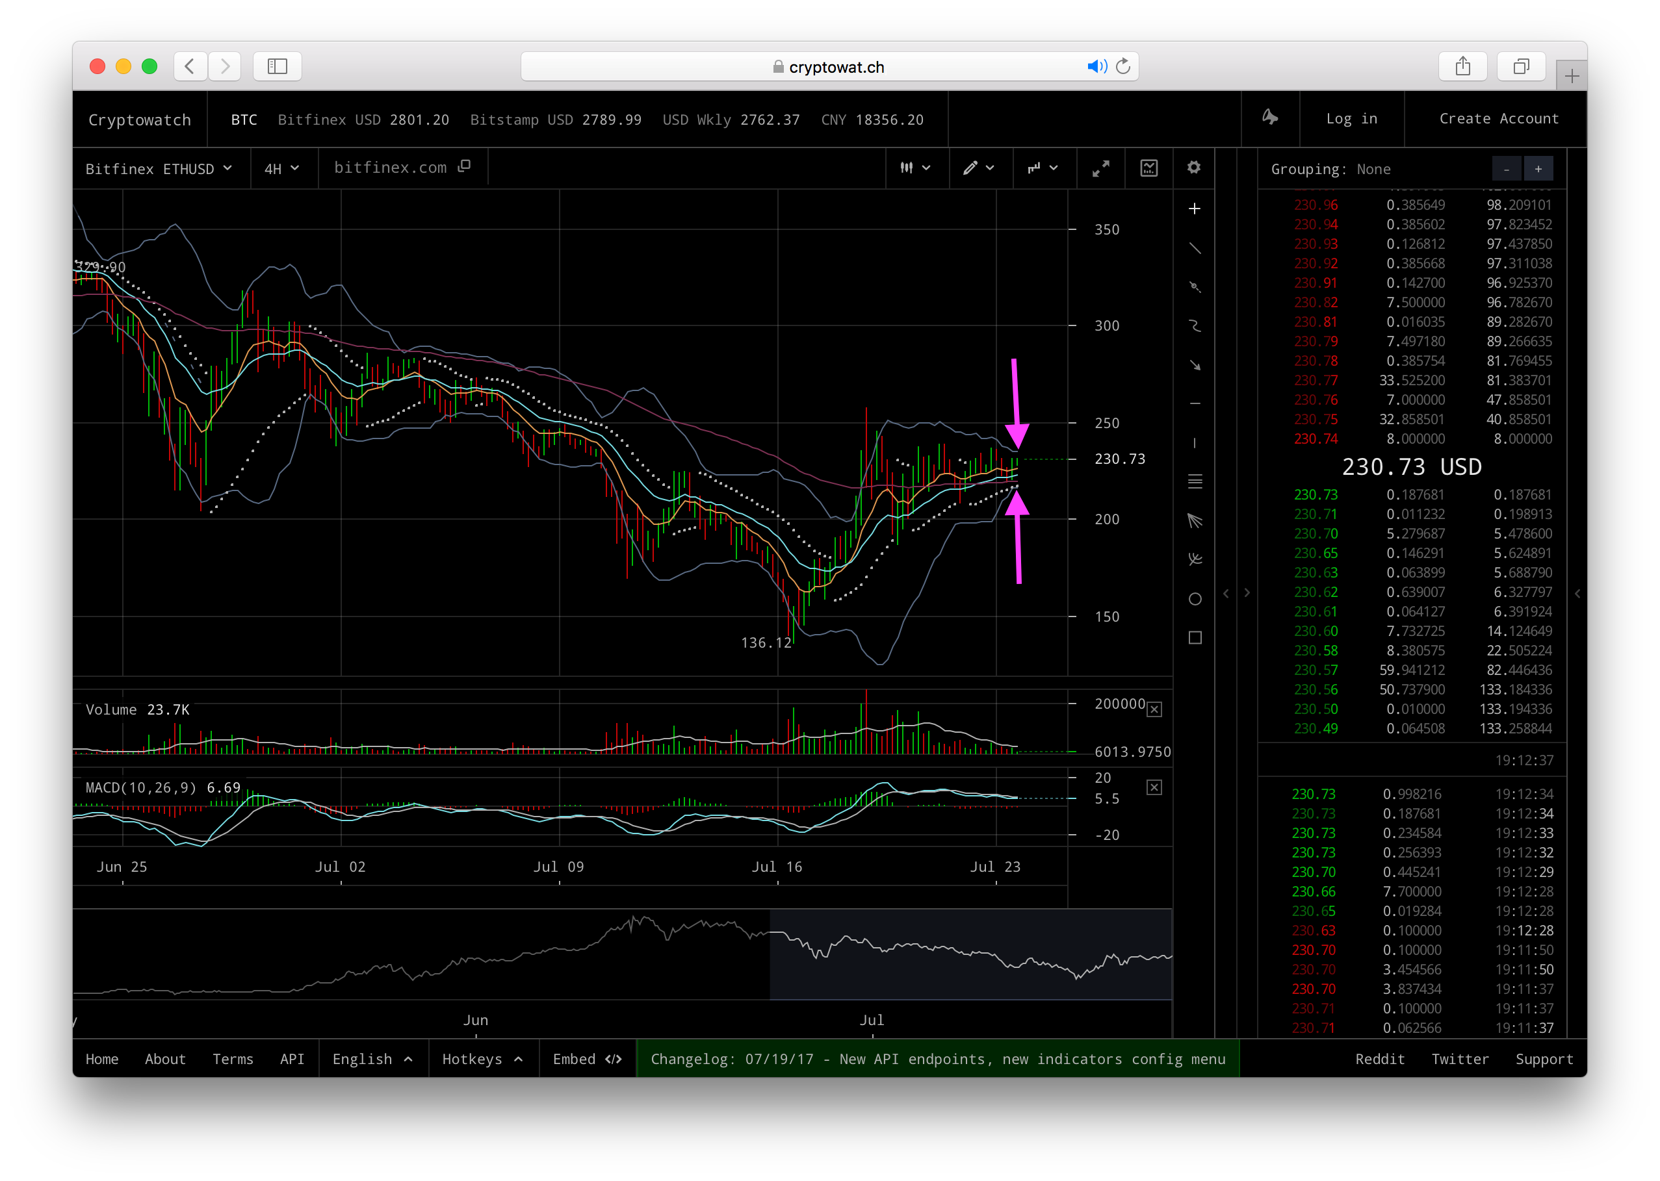Show all Safari tabs overview

point(1521,67)
